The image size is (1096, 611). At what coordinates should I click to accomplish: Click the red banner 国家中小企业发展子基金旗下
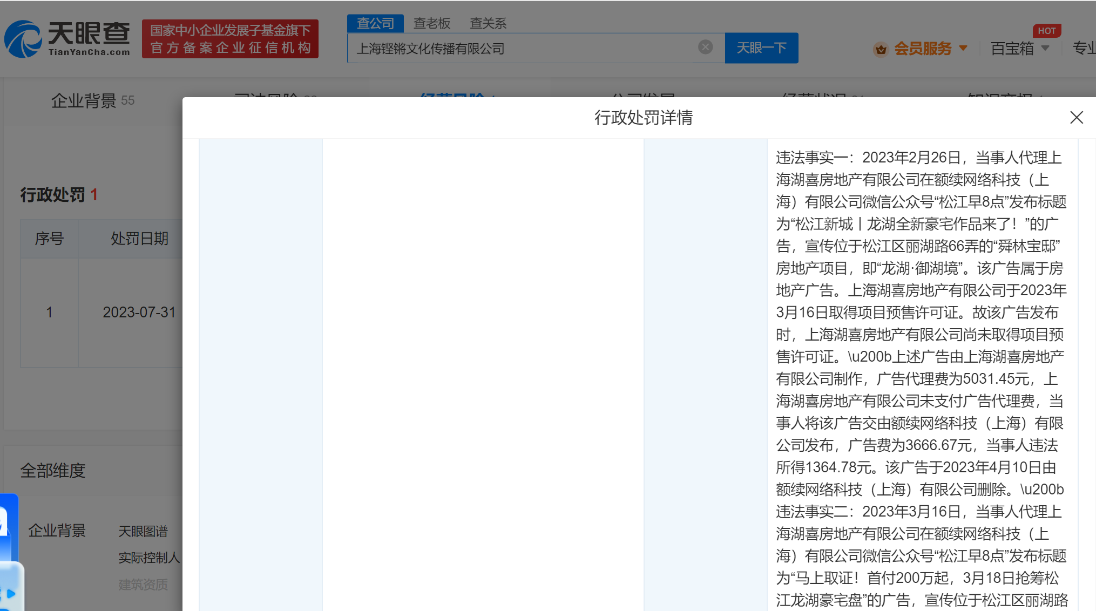coord(230,39)
